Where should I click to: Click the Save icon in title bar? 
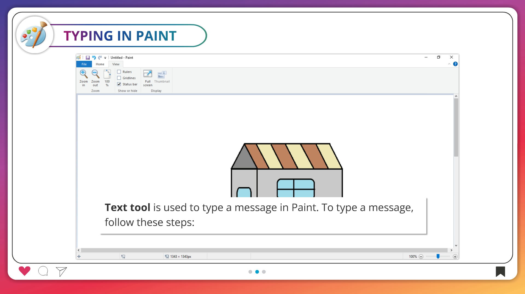[x=88, y=58]
